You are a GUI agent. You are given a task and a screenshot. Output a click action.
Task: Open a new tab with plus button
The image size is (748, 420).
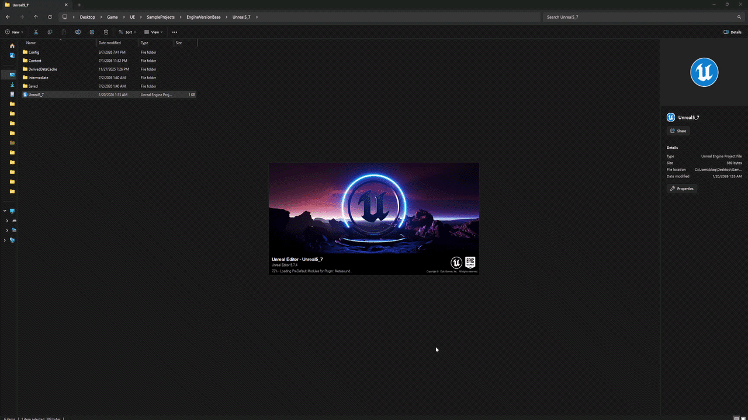79,5
